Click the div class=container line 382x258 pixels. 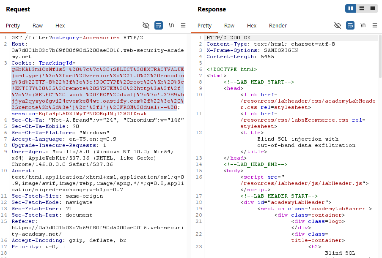(309, 215)
